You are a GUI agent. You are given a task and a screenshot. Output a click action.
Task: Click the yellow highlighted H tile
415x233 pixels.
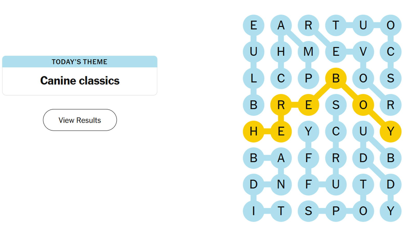point(253,132)
